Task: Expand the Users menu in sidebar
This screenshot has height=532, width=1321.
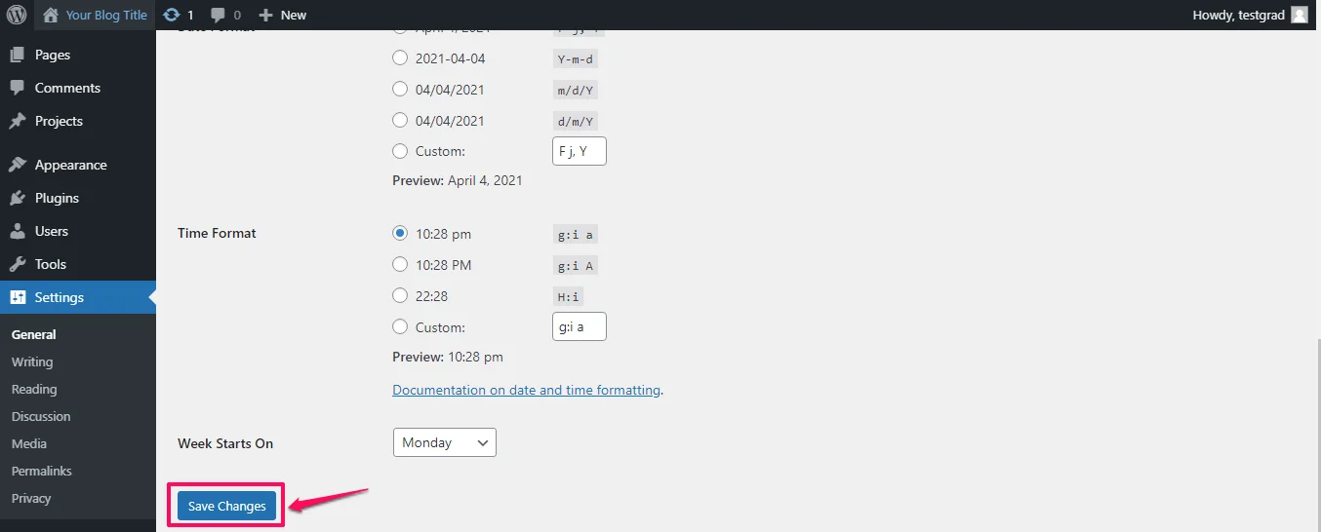Action: 51,231
